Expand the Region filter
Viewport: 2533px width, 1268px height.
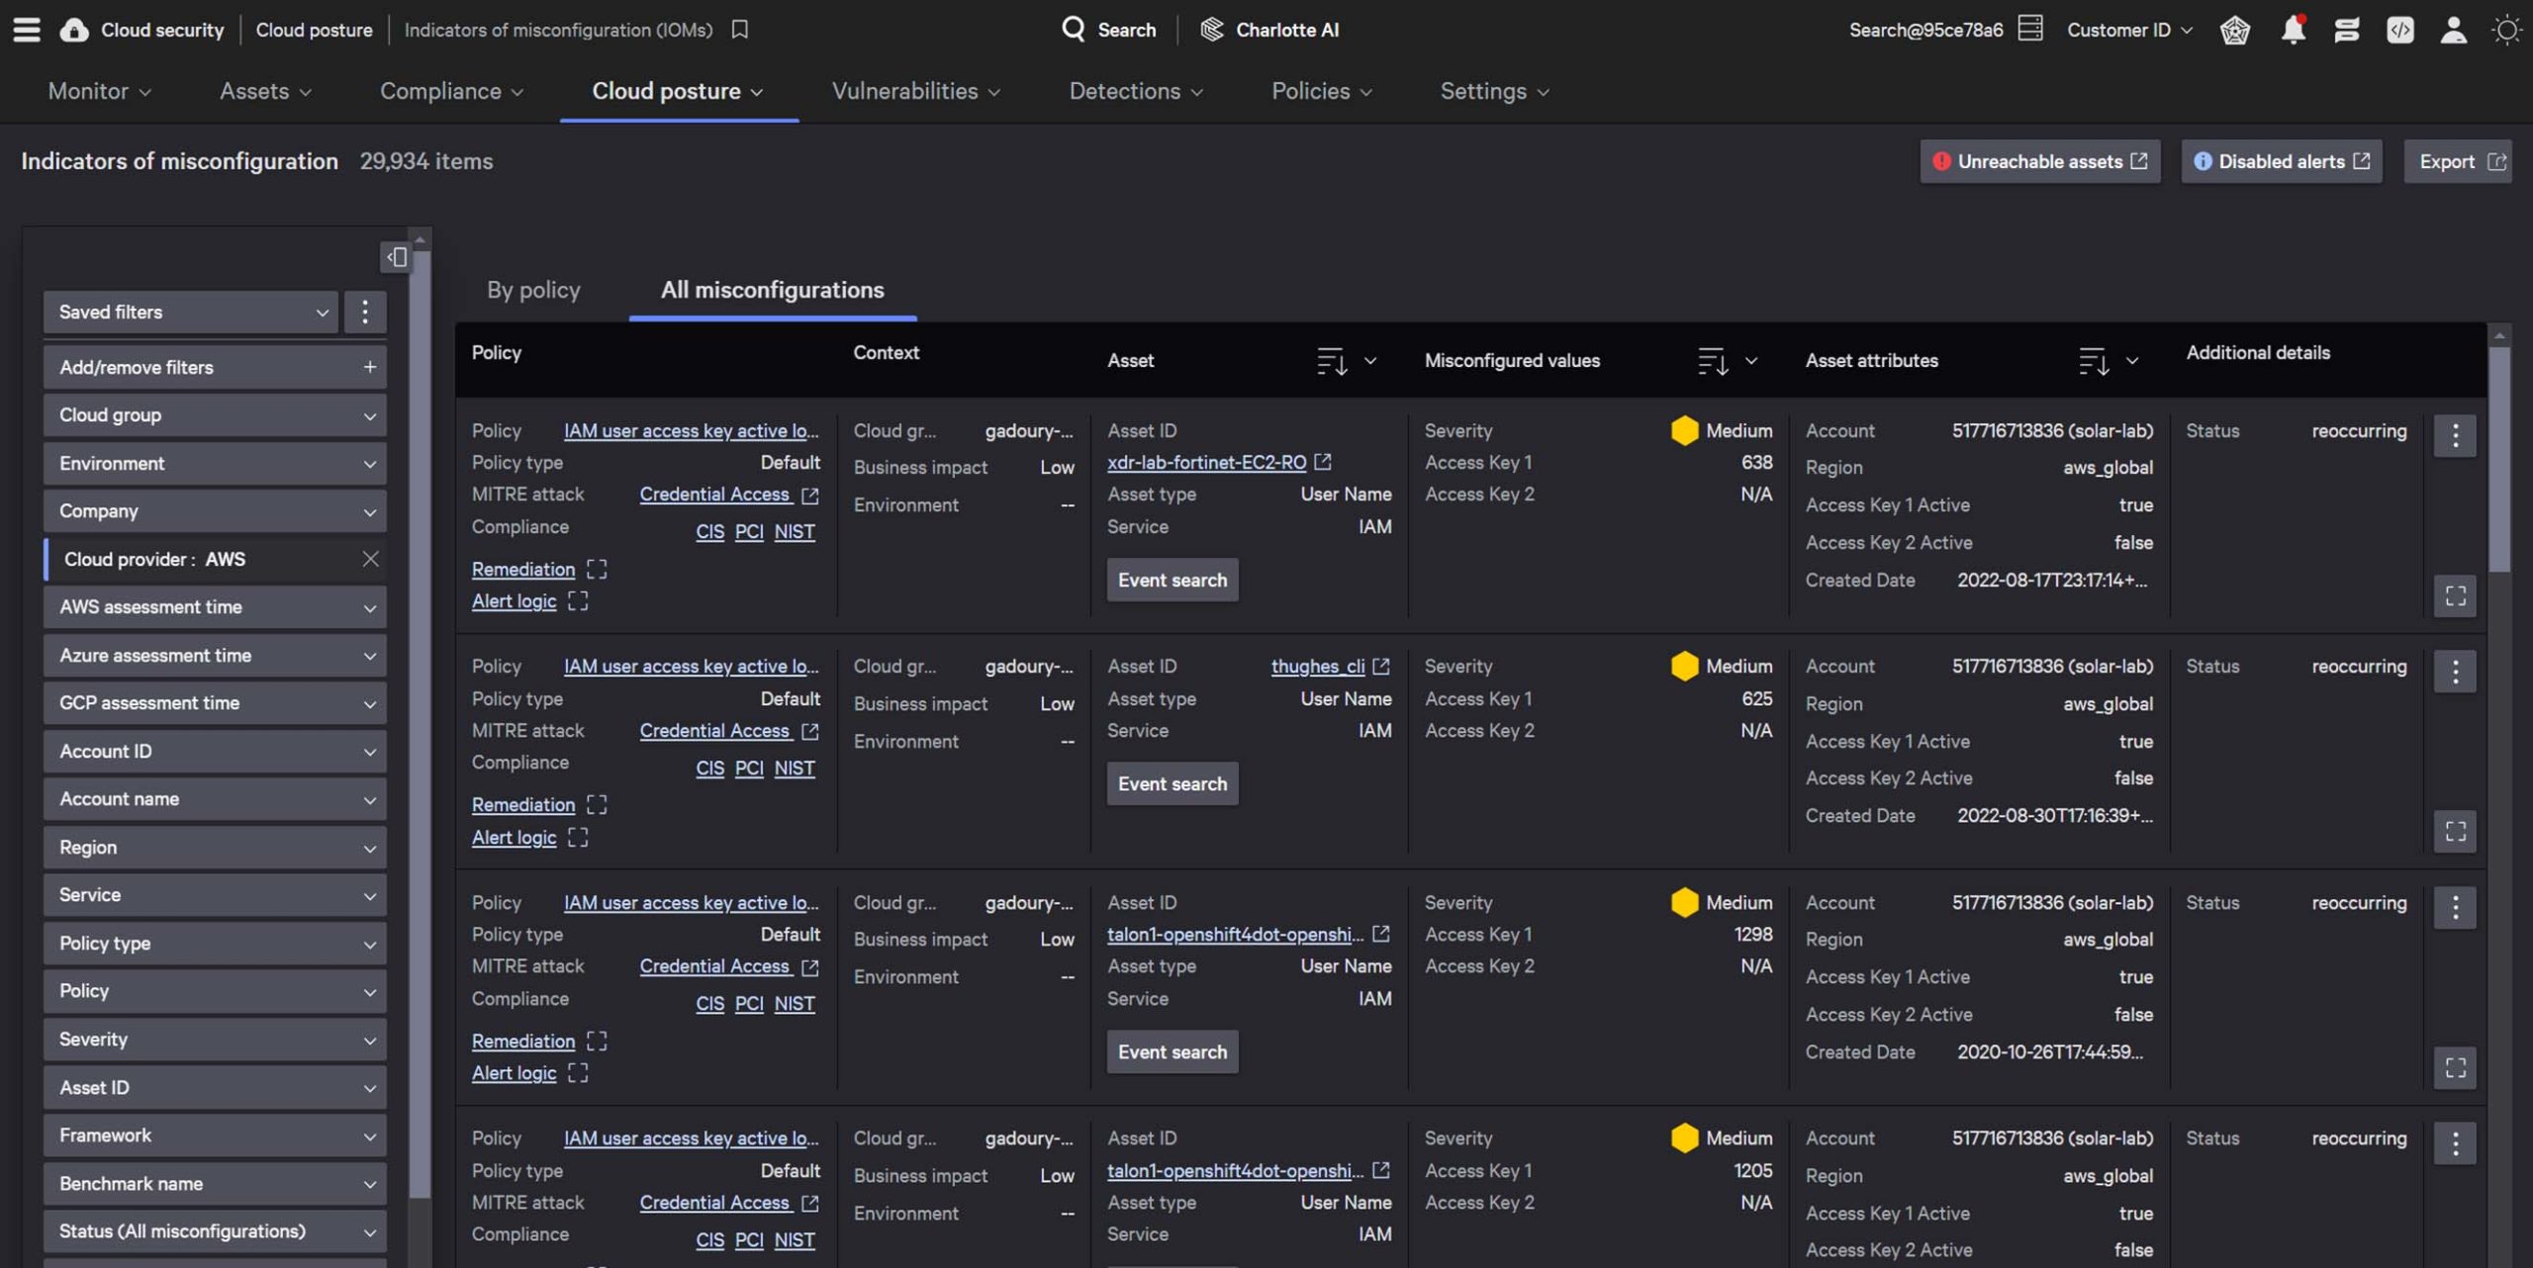pyautogui.click(x=215, y=848)
